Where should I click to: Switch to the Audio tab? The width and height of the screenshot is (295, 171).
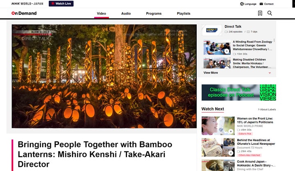pos(126,13)
